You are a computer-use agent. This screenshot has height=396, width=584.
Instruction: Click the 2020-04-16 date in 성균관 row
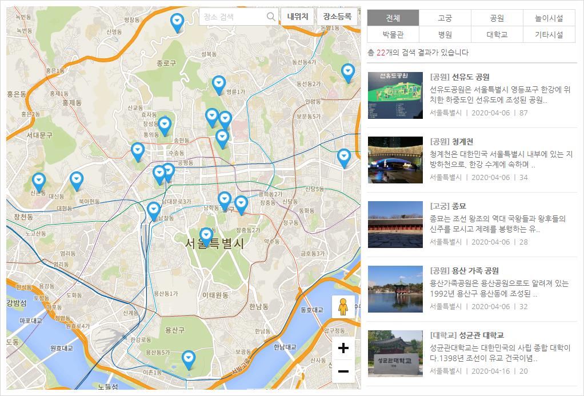pyautogui.click(x=490, y=371)
